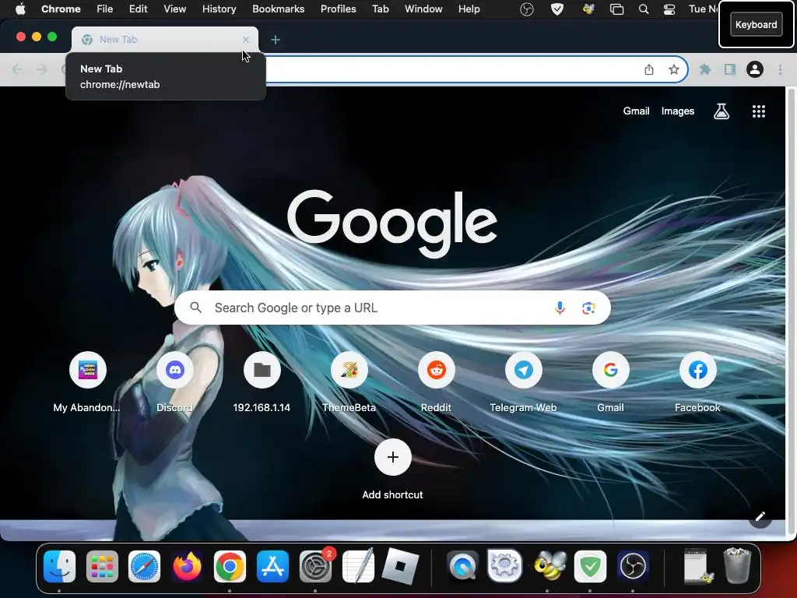Viewport: 797px width, 598px height.
Task: Open the File menu
Action: click(x=105, y=9)
